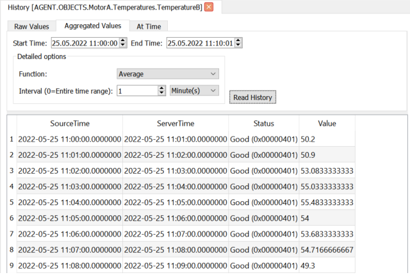This screenshot has width=410, height=275.
Task: Select the value 50.2
Action: tap(327, 139)
